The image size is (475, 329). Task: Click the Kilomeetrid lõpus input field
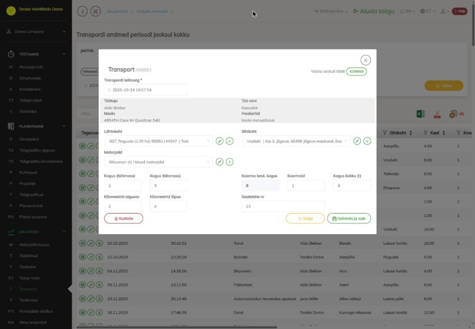tap(169, 206)
